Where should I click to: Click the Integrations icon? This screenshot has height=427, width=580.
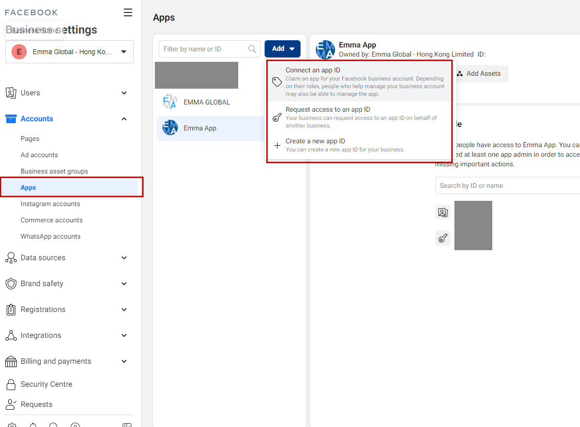(11, 335)
